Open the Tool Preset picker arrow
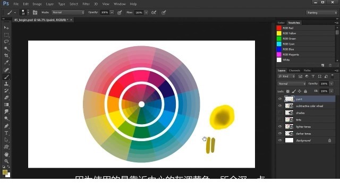Screen dimensions: 340x191 [x=15, y=13]
